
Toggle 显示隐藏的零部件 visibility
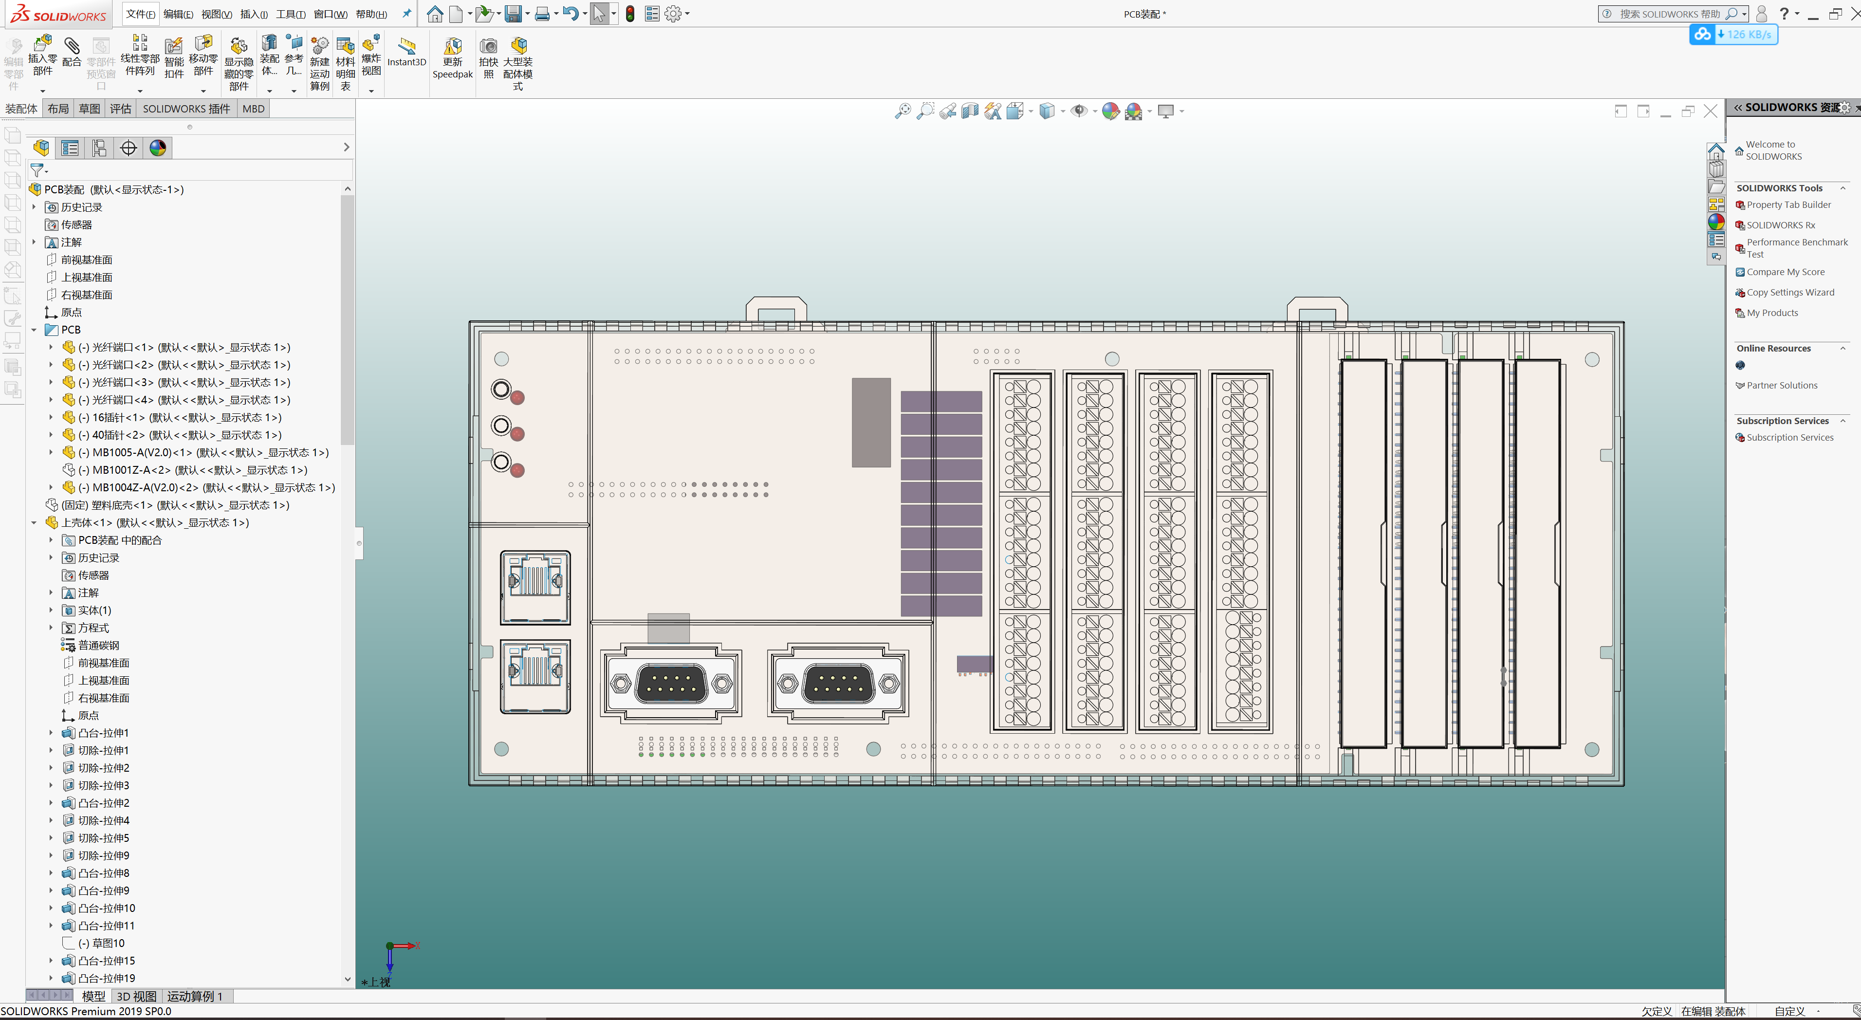(239, 61)
